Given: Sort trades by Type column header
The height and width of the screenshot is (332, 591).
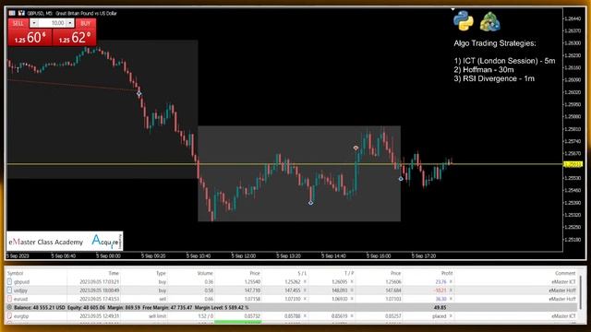Looking at the screenshot, I should tap(161, 273).
